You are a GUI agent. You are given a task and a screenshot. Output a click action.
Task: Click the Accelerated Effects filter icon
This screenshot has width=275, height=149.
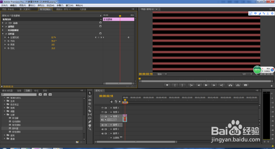(x=40, y=95)
